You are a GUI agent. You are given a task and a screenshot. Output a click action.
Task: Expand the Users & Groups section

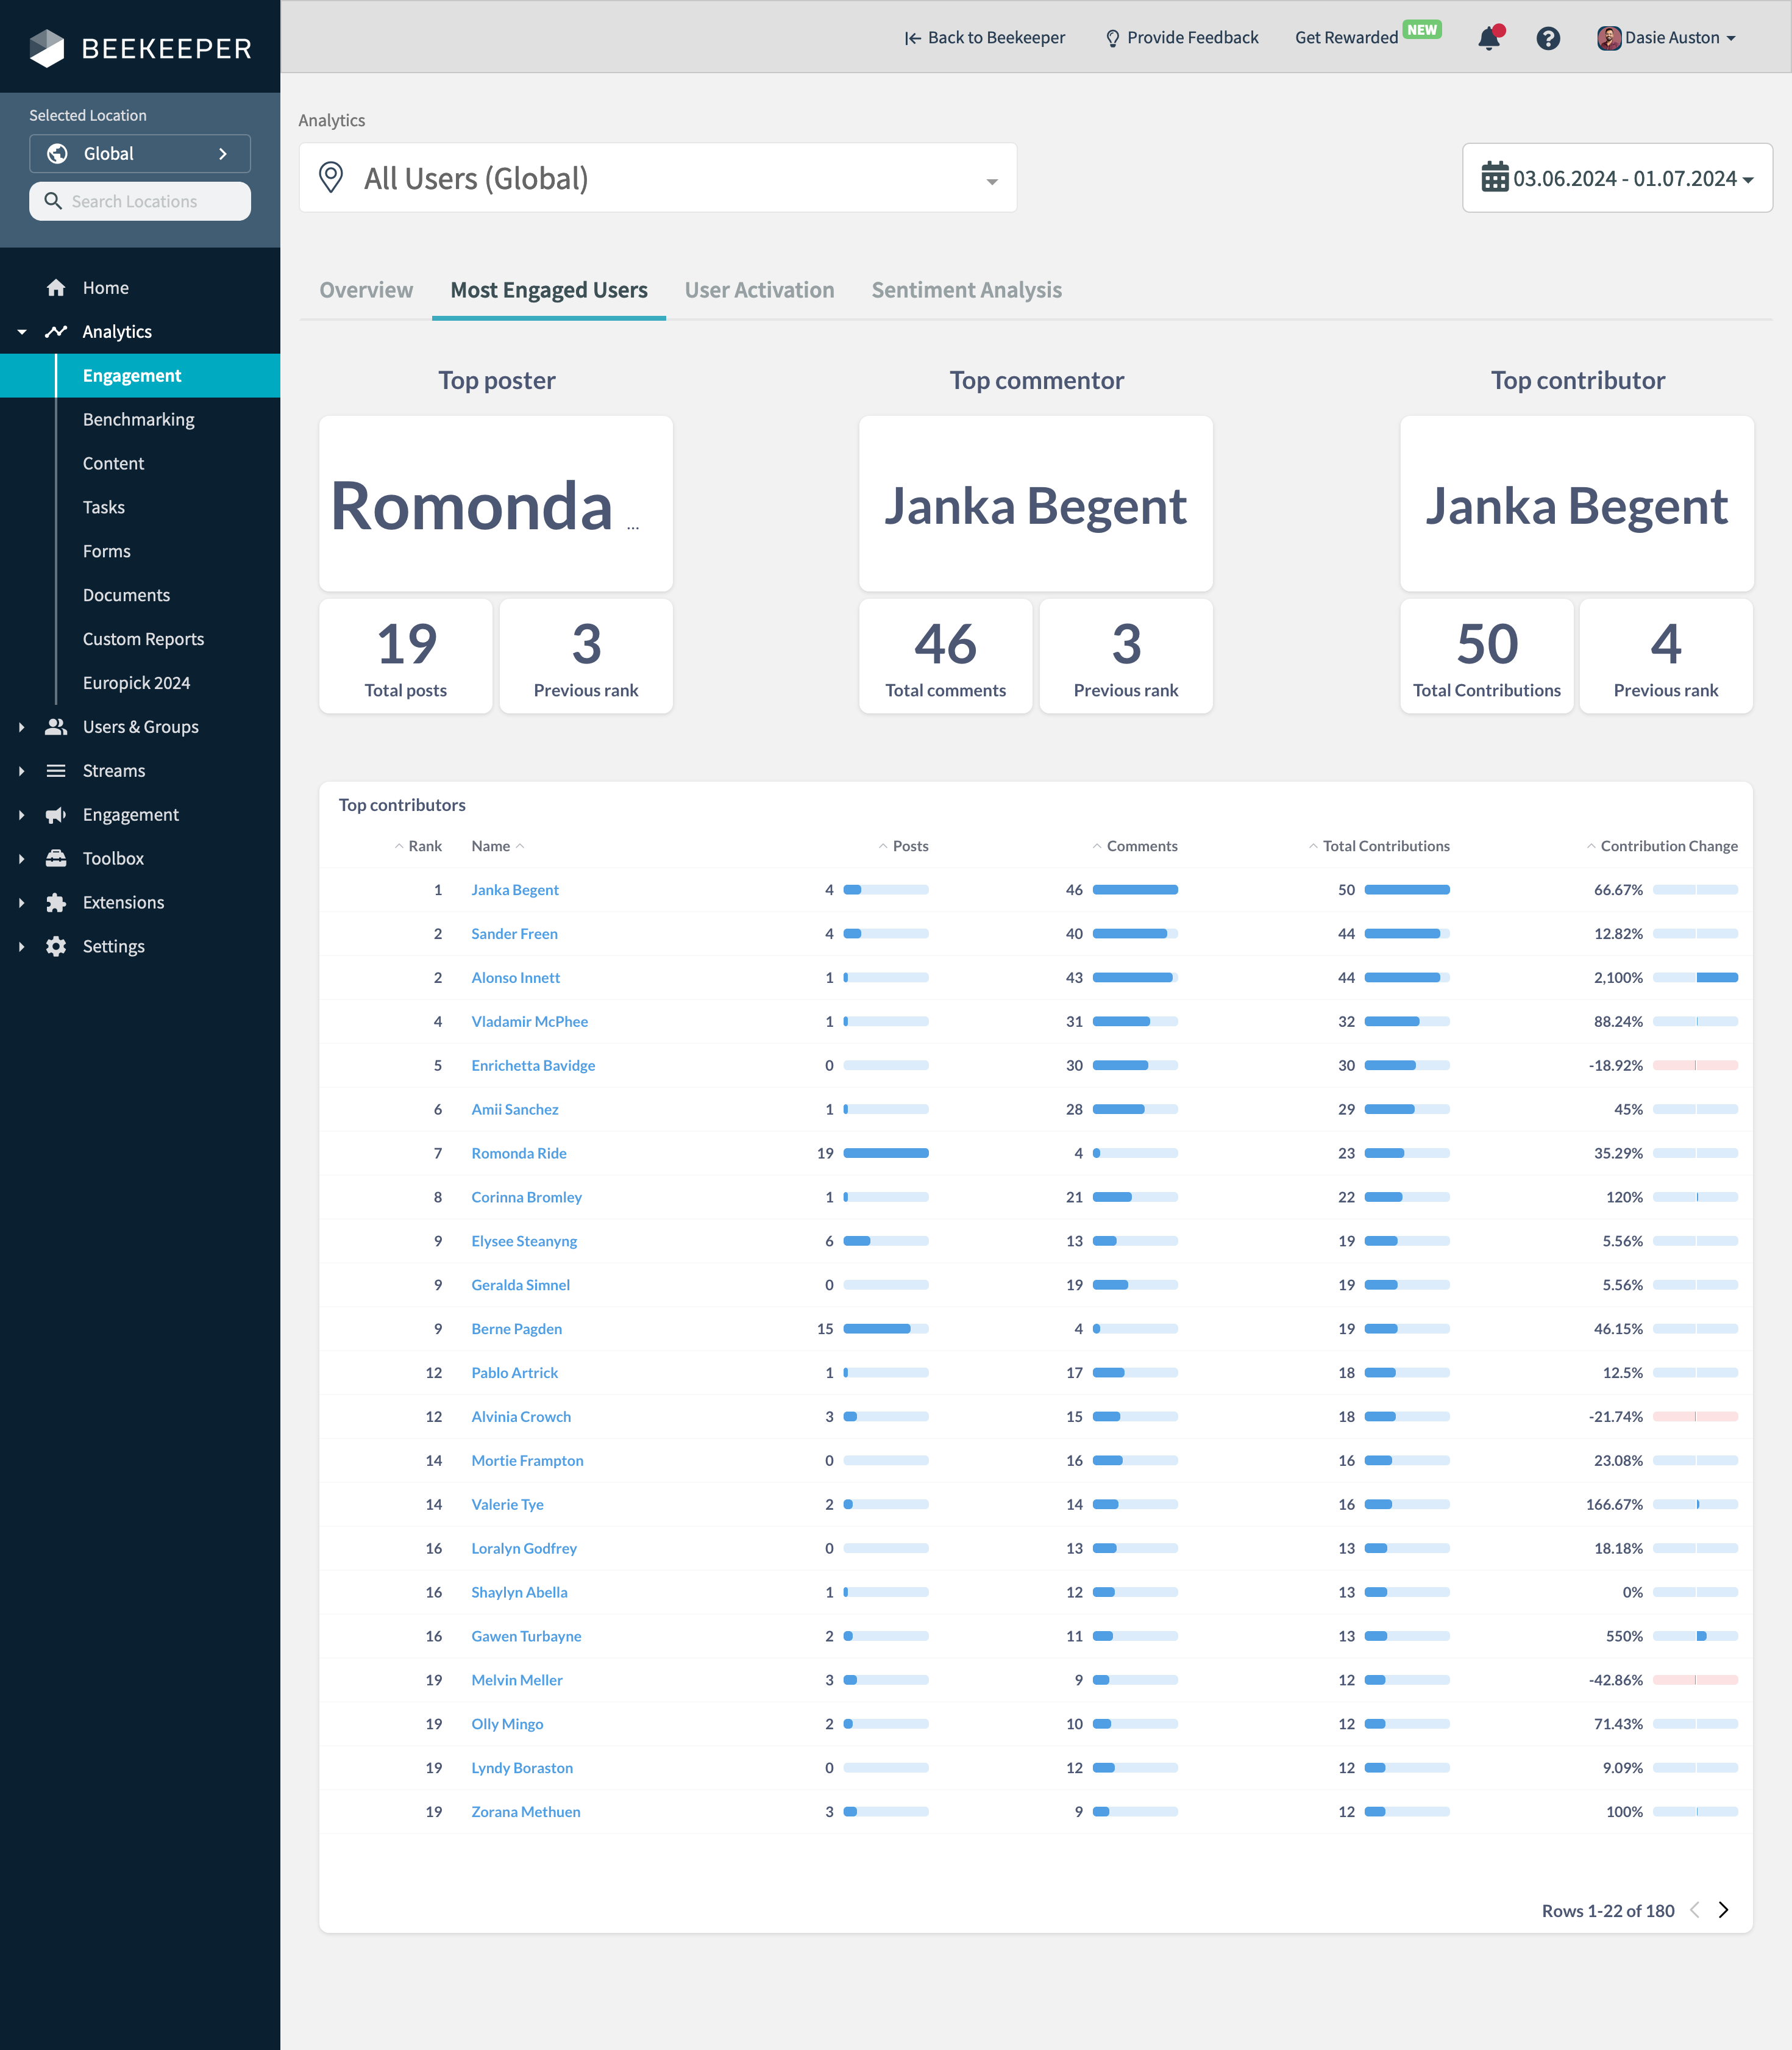[x=22, y=726]
